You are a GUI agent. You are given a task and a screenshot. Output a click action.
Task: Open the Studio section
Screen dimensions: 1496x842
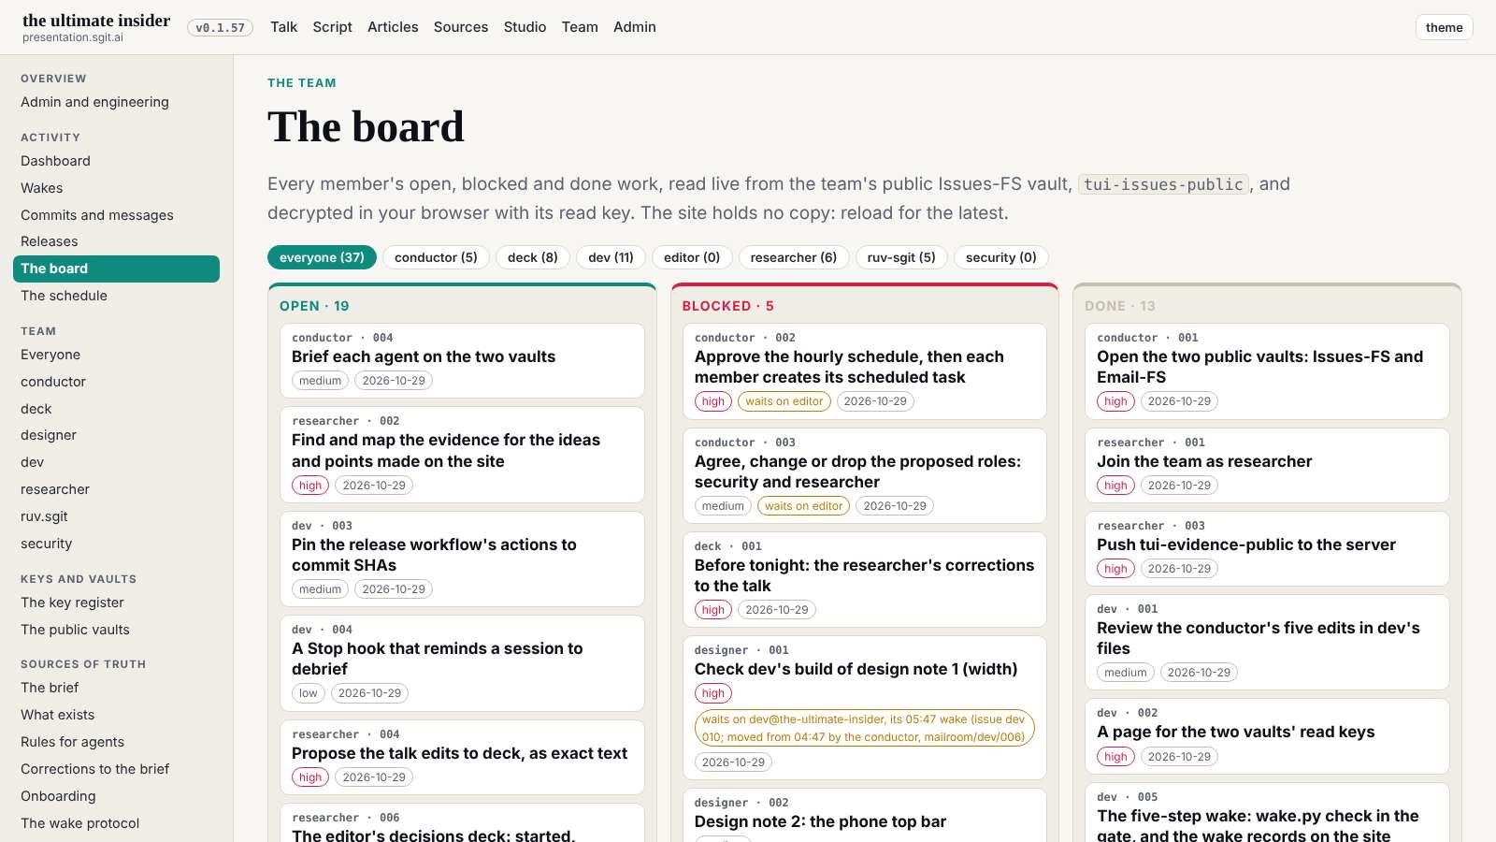click(x=525, y=27)
